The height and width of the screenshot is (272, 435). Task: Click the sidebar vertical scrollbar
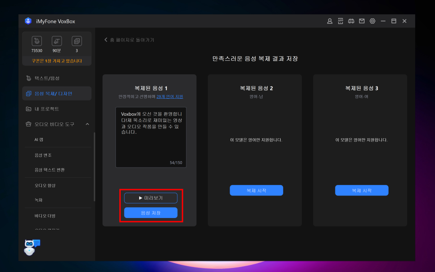[94, 167]
